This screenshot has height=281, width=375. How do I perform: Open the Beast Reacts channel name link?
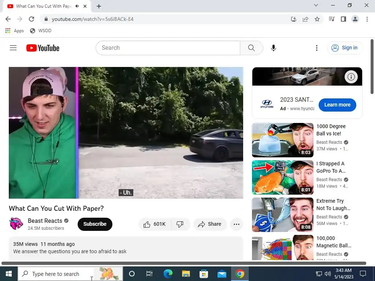tap(45, 221)
